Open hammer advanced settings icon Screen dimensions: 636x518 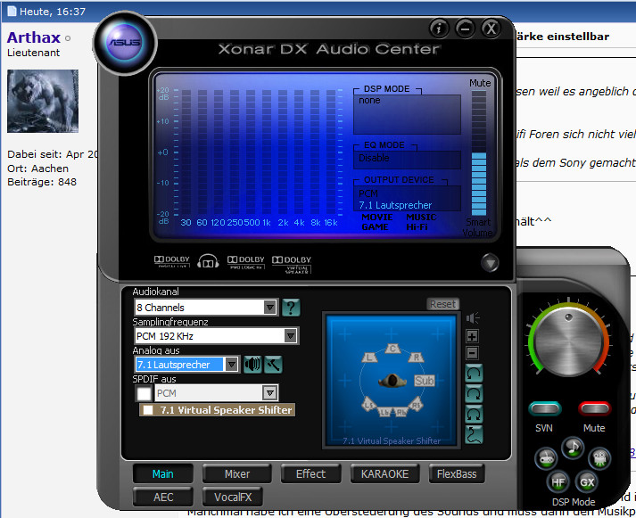pos(273,364)
